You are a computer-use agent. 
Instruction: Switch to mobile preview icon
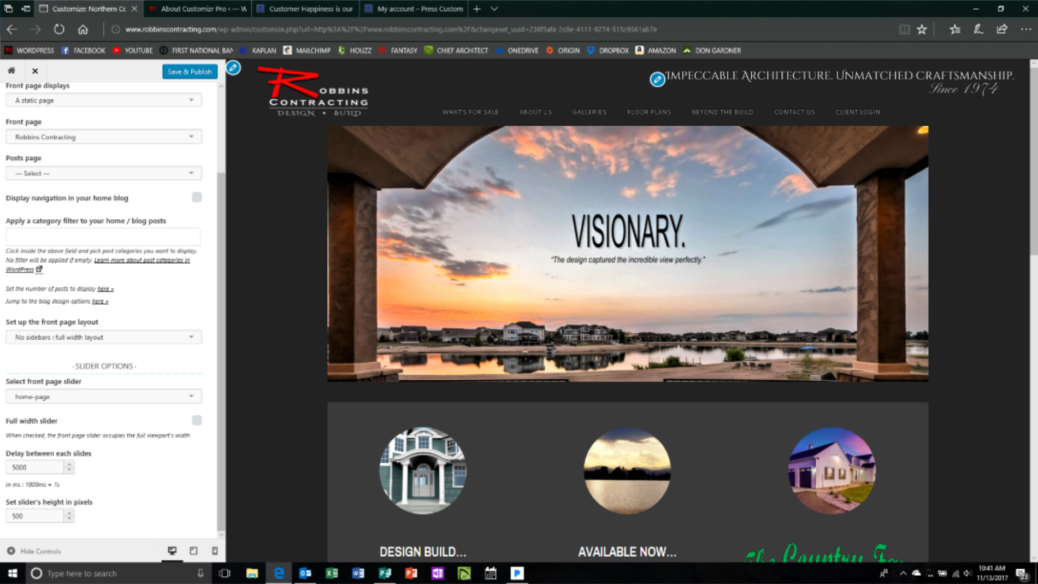[x=215, y=551]
